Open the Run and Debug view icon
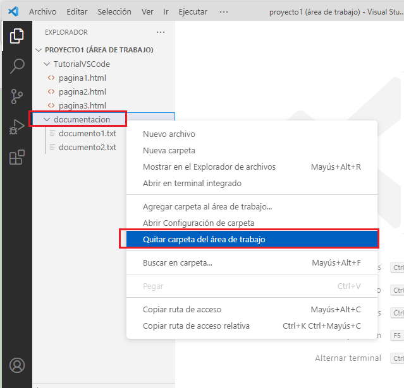 16,127
